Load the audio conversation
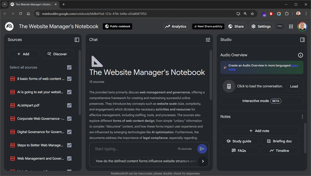Screen dimensions: 311x176 pyautogui.click(x=294, y=86)
